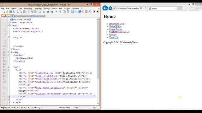Cut selection with the scissors icon
The width and height of the screenshot is (202, 113).
click(x=29, y=12)
